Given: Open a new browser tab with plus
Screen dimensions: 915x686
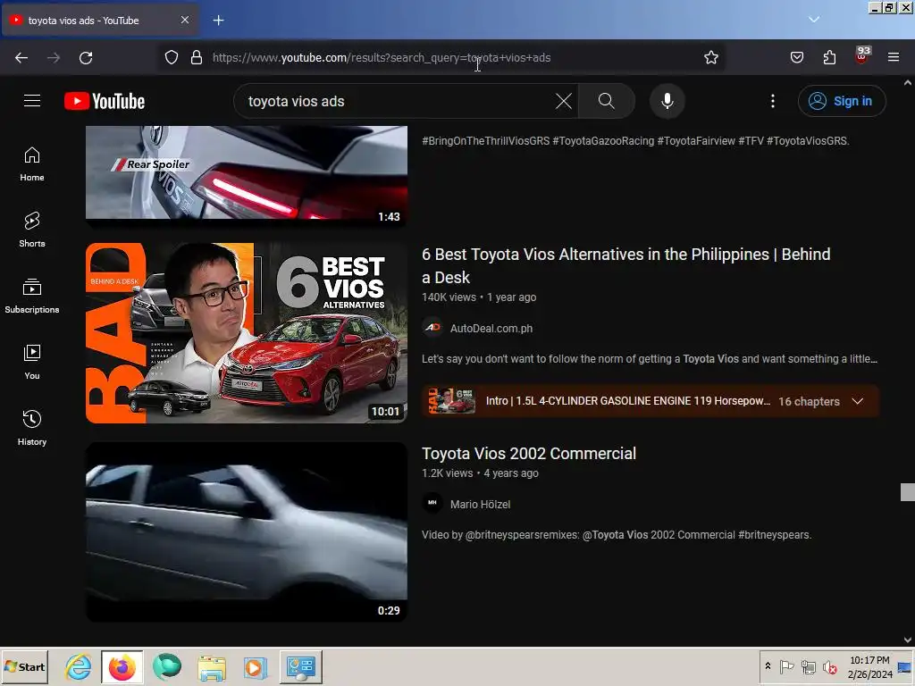Looking at the screenshot, I should 218,21.
